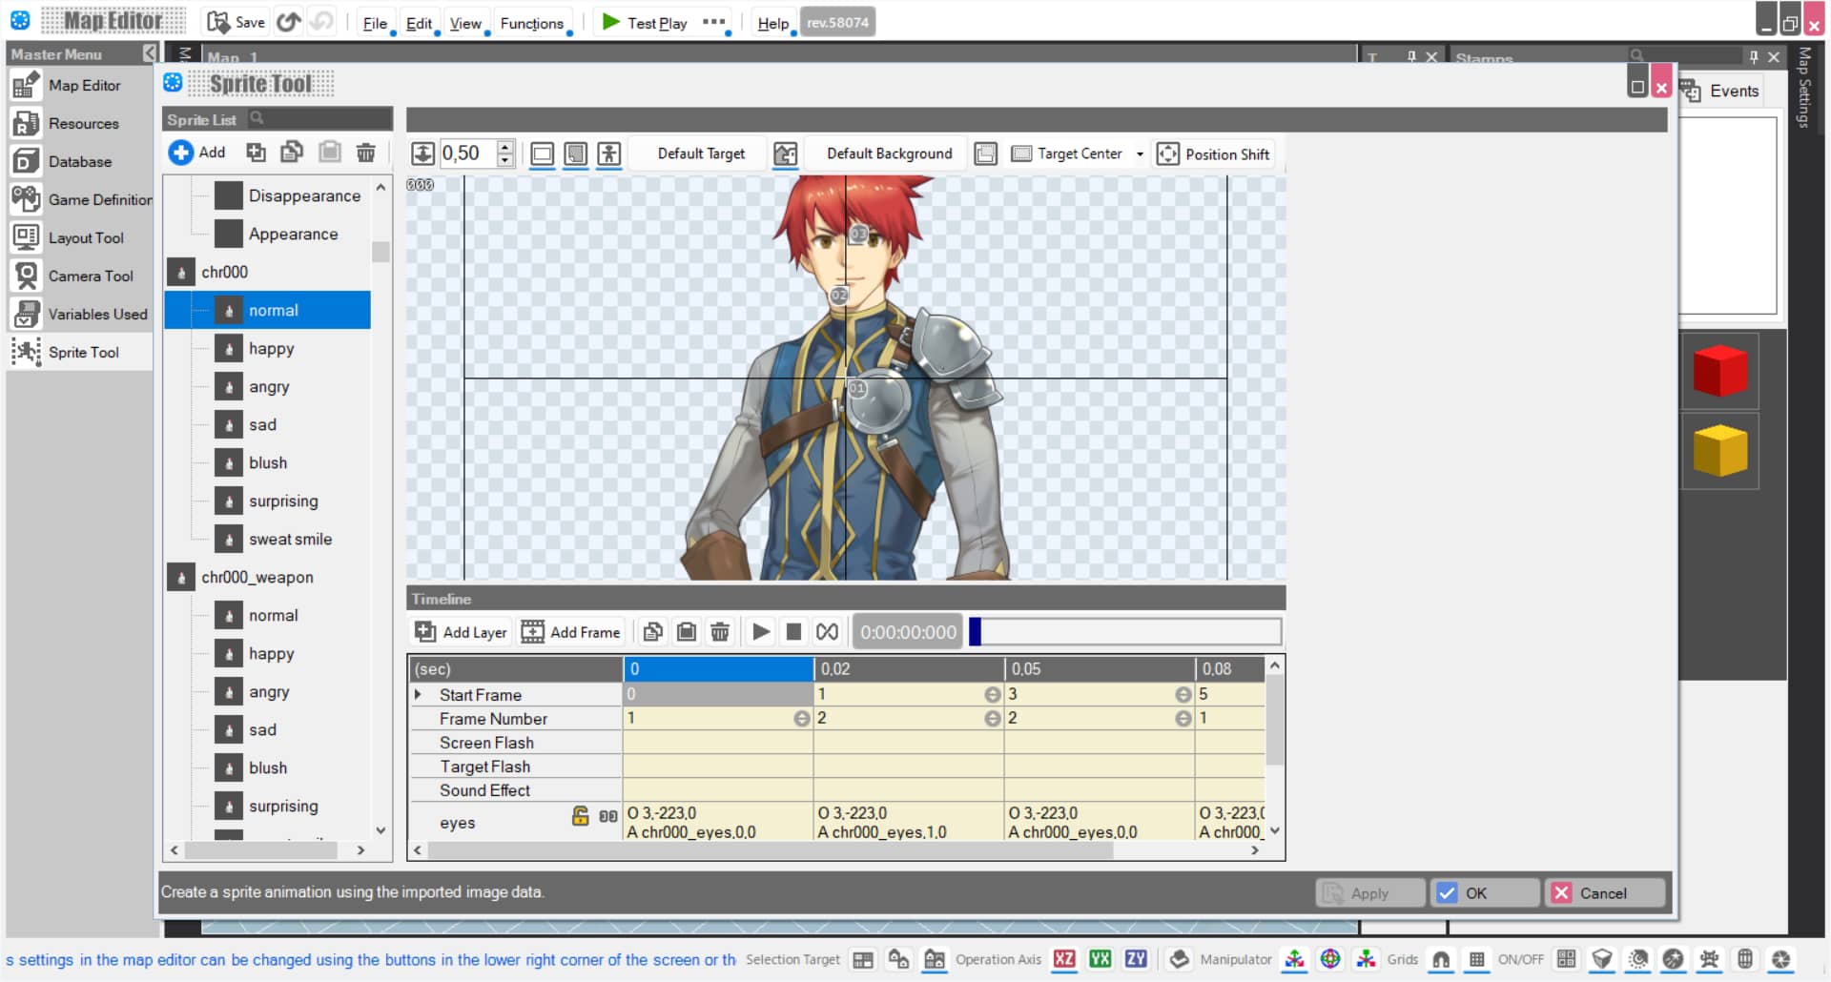Click the Sprite List down-arrow scroll button

click(381, 830)
